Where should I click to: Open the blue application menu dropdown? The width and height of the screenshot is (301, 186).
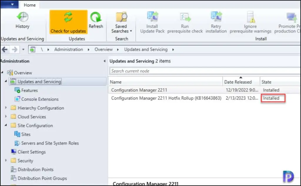click(x=10, y=4)
